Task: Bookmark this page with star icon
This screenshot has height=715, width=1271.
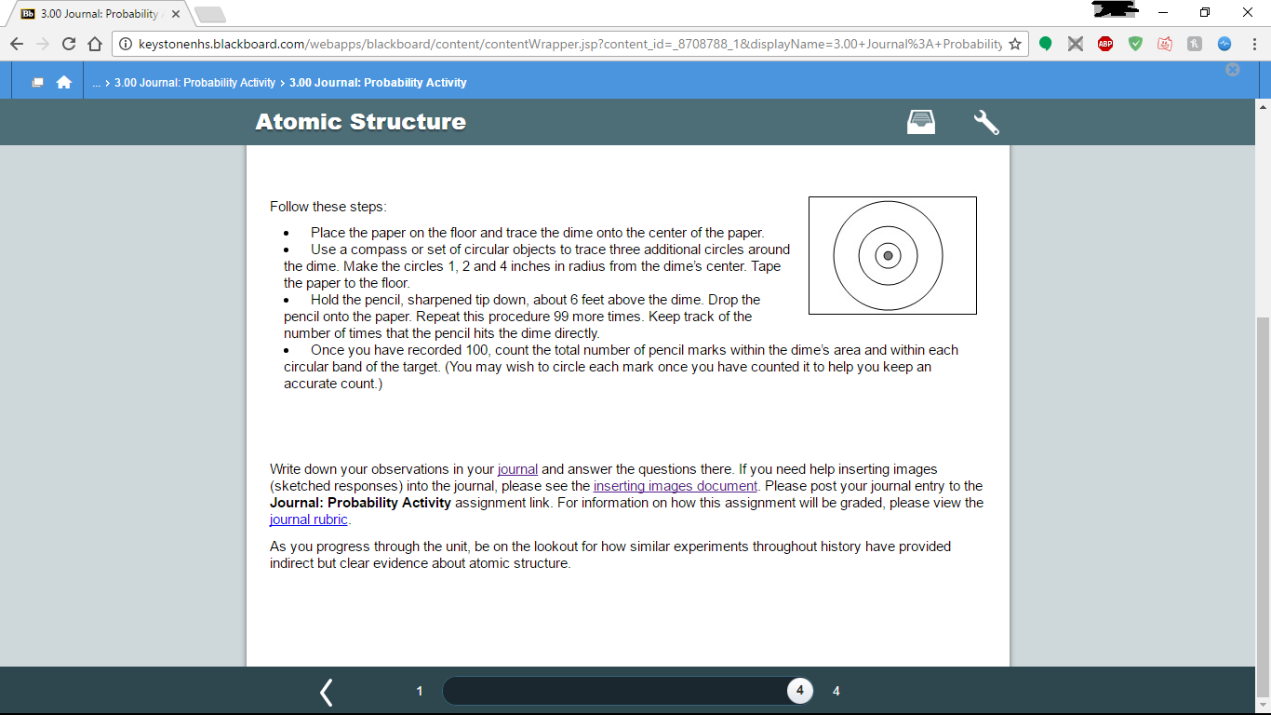Action: [1015, 44]
